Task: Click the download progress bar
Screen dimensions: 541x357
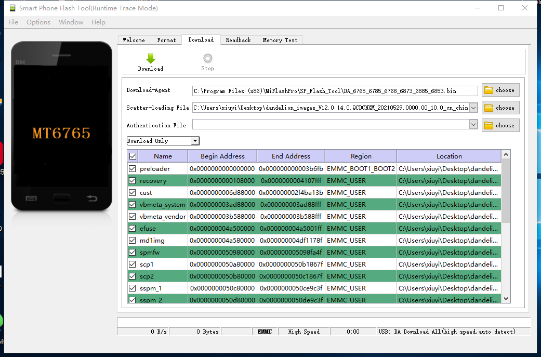Action: pyautogui.click(x=324, y=322)
